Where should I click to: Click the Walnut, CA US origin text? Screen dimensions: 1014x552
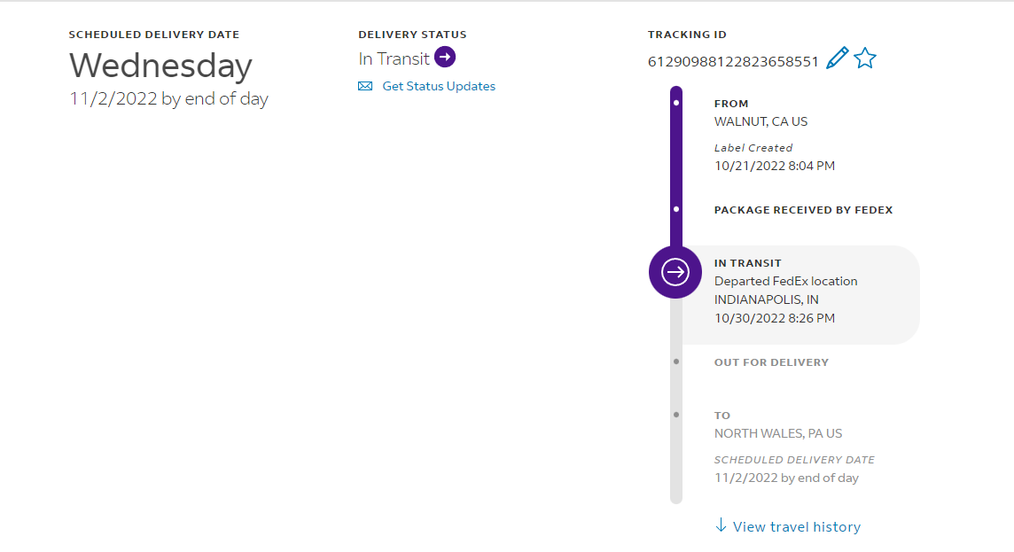click(x=760, y=121)
